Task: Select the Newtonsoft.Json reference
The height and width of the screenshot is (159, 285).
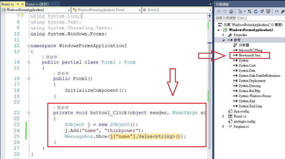Action: pyautogui.click(x=250, y=55)
